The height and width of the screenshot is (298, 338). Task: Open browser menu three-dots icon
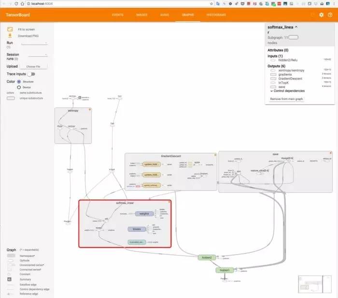click(x=334, y=4)
